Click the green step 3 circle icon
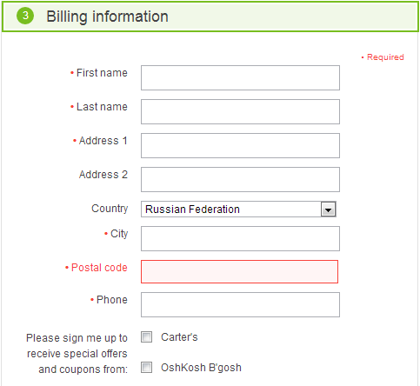This screenshot has width=420, height=386. [25, 16]
